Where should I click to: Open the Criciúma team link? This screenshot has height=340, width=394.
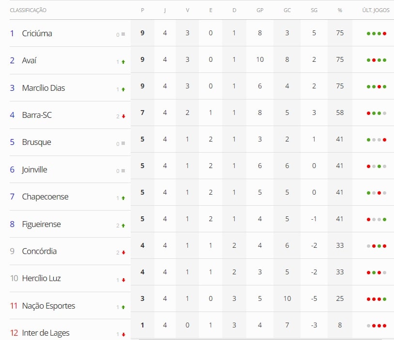coord(37,33)
